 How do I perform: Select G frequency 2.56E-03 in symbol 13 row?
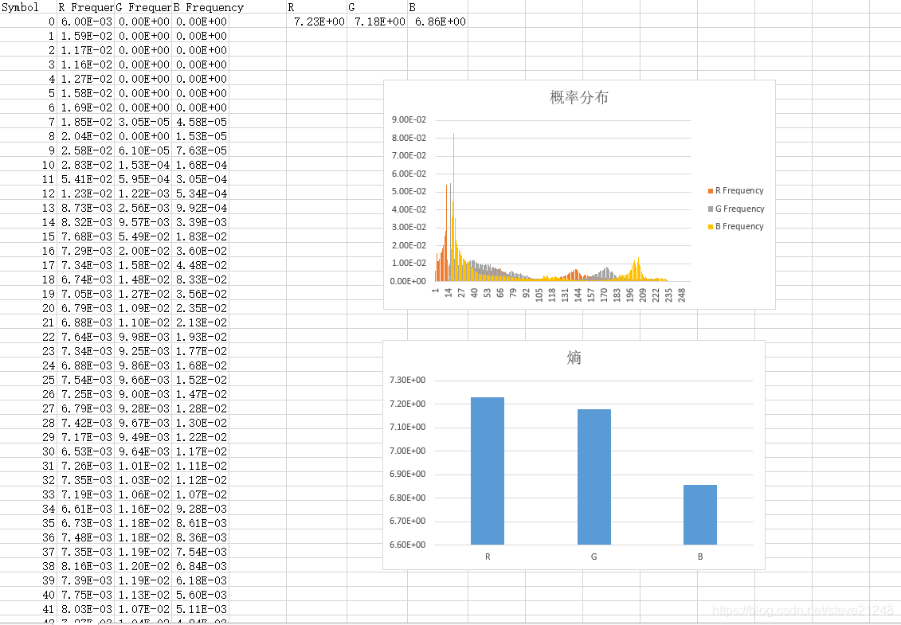pyautogui.click(x=143, y=208)
